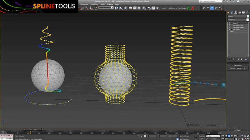250x140 pixels.
Task: Select the X axis constraint
Action: (204, 8)
